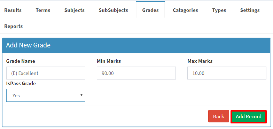273x129 pixels.
Task: Submit with the Add Record button
Action: point(249,116)
